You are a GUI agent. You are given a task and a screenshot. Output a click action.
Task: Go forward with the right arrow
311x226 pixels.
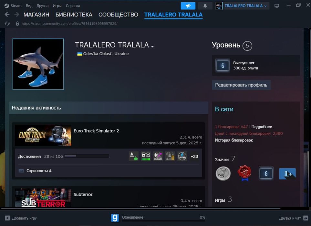pyautogui.click(x=17, y=15)
